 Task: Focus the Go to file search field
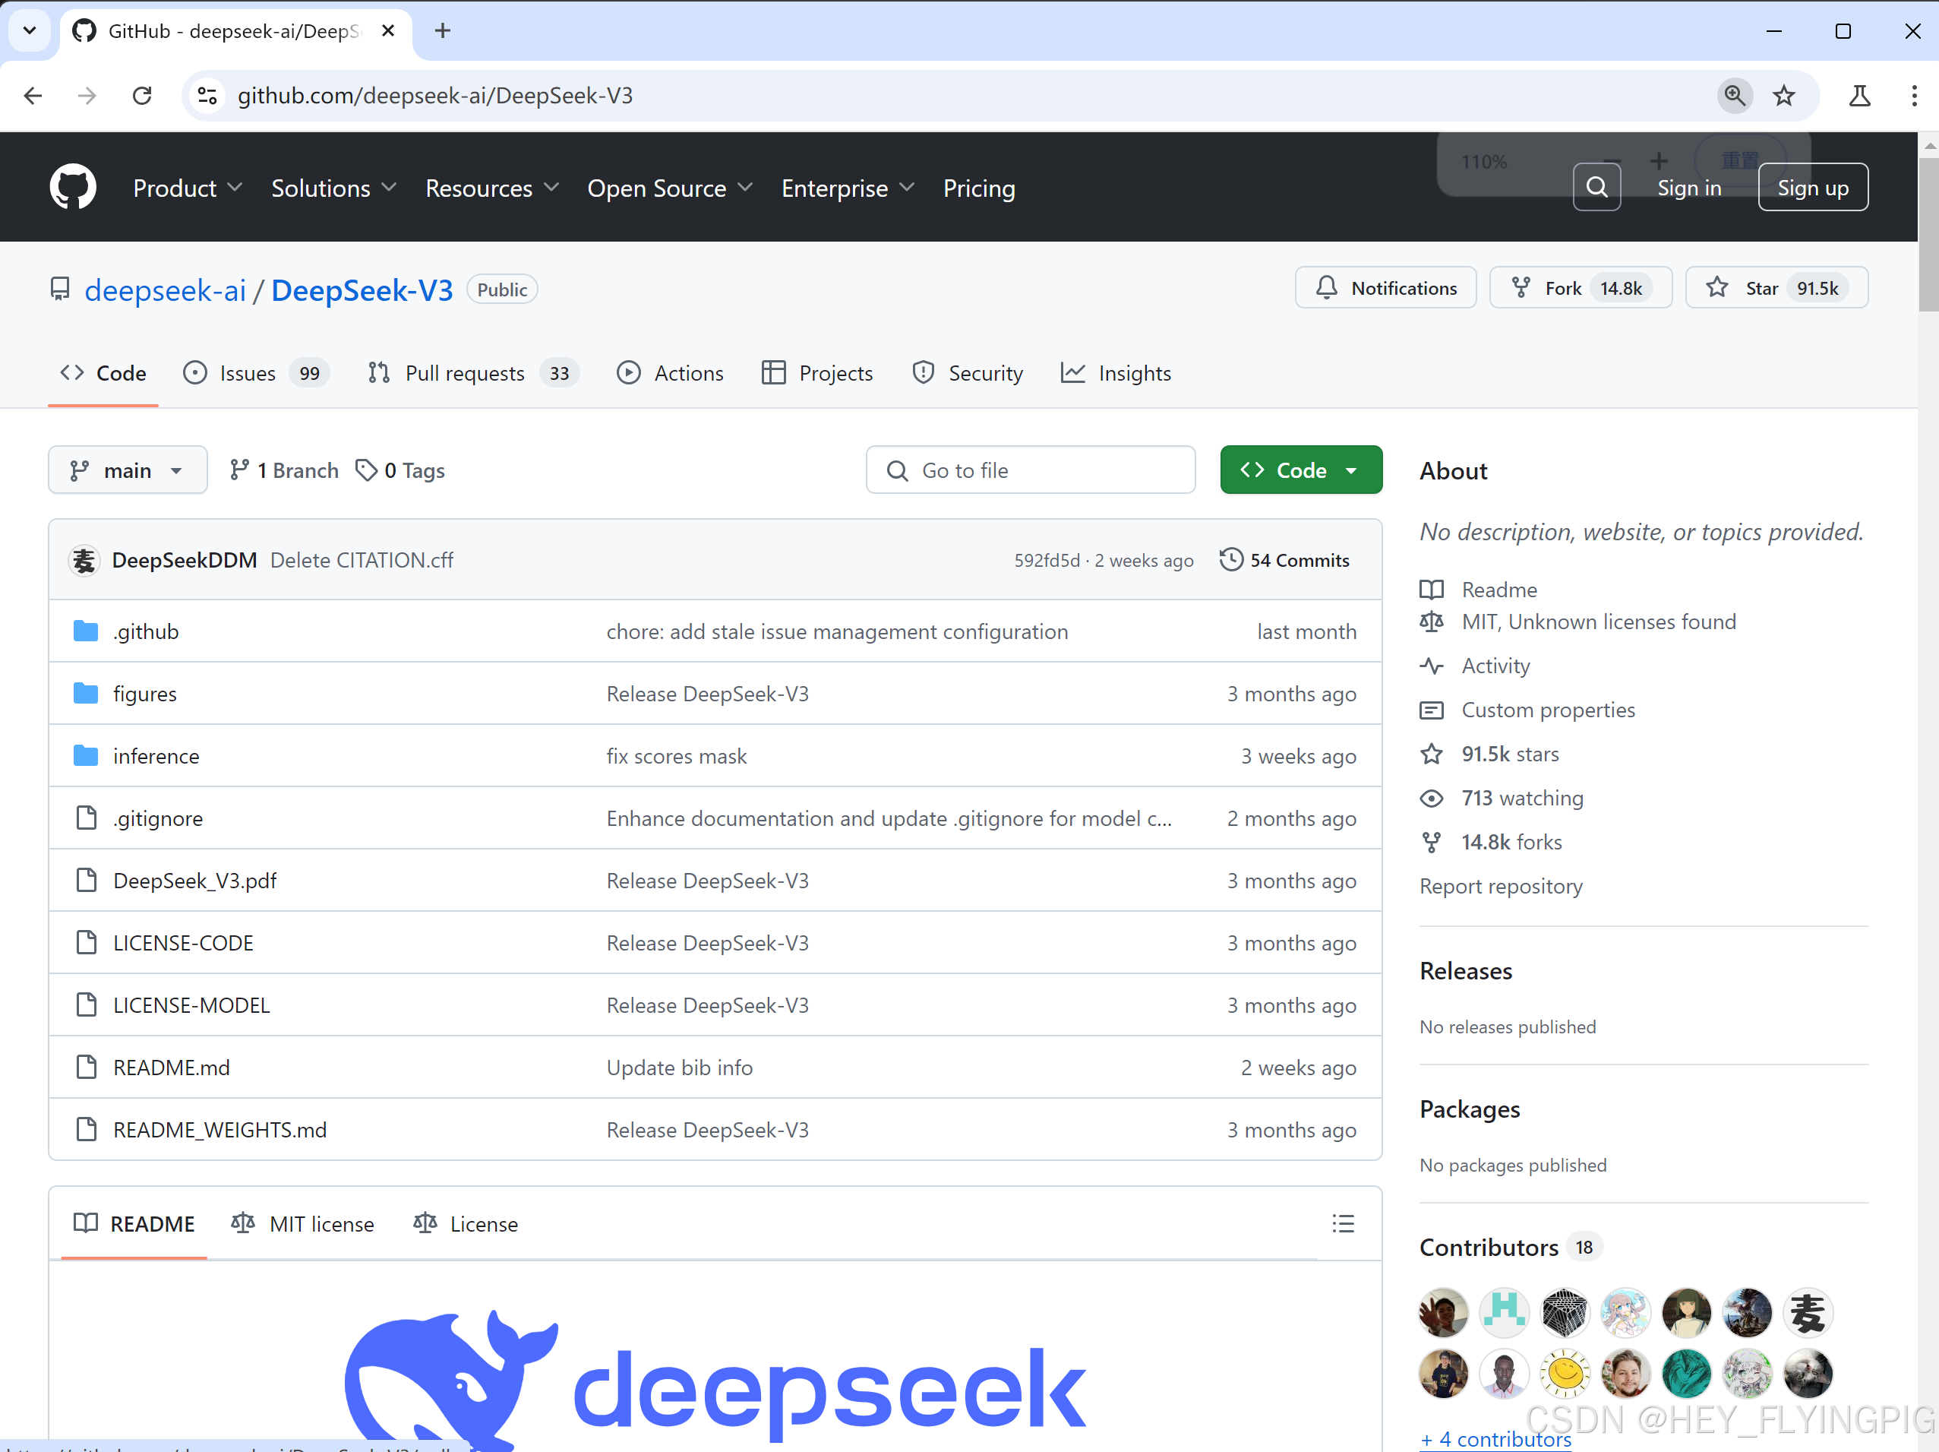[1031, 470]
